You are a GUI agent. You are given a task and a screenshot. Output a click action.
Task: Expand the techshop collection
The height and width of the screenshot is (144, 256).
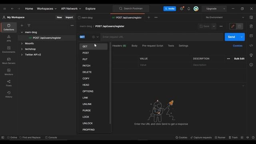pos(22,49)
